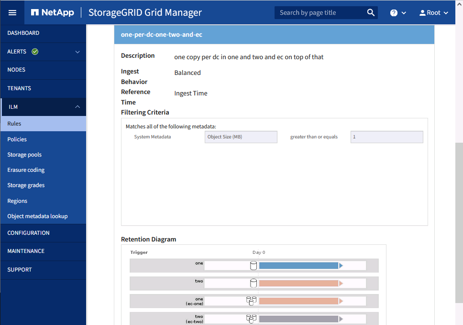Open the SUPPORT menu item
Image resolution: width=463 pixels, height=325 pixels.
click(43, 270)
